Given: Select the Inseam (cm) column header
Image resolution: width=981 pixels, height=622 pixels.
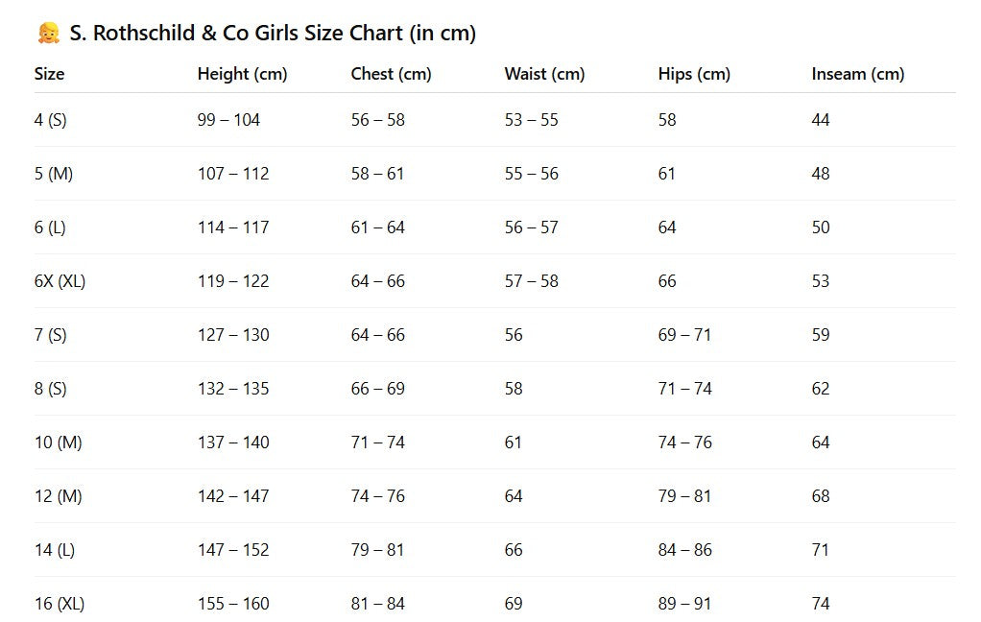Looking at the screenshot, I should tap(857, 74).
